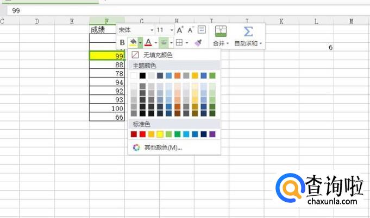Screen dimensions: 370x218
Task: Select standard sky blue swatch
Action: [186, 134]
